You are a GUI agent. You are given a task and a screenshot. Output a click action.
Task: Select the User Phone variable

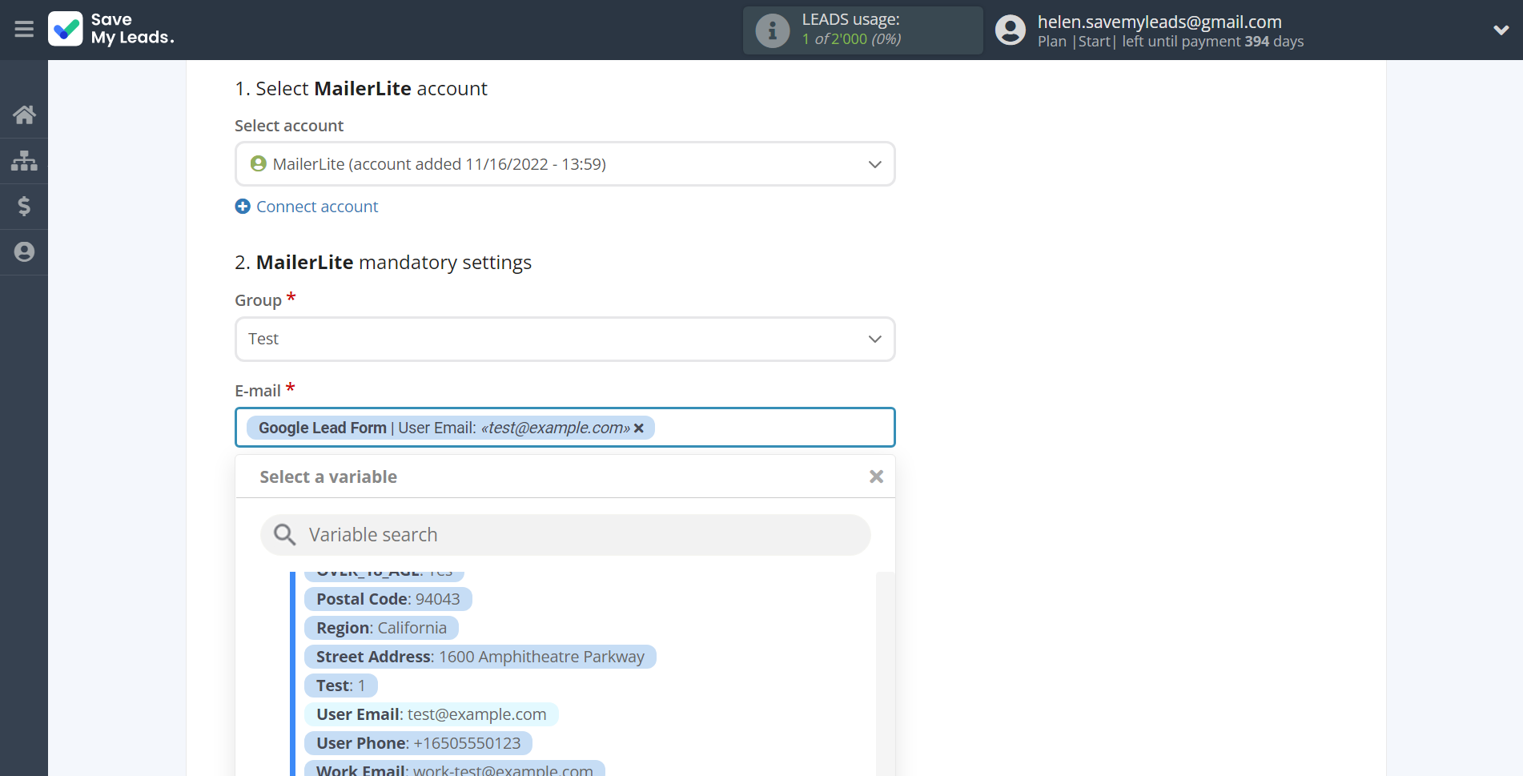[x=418, y=743]
